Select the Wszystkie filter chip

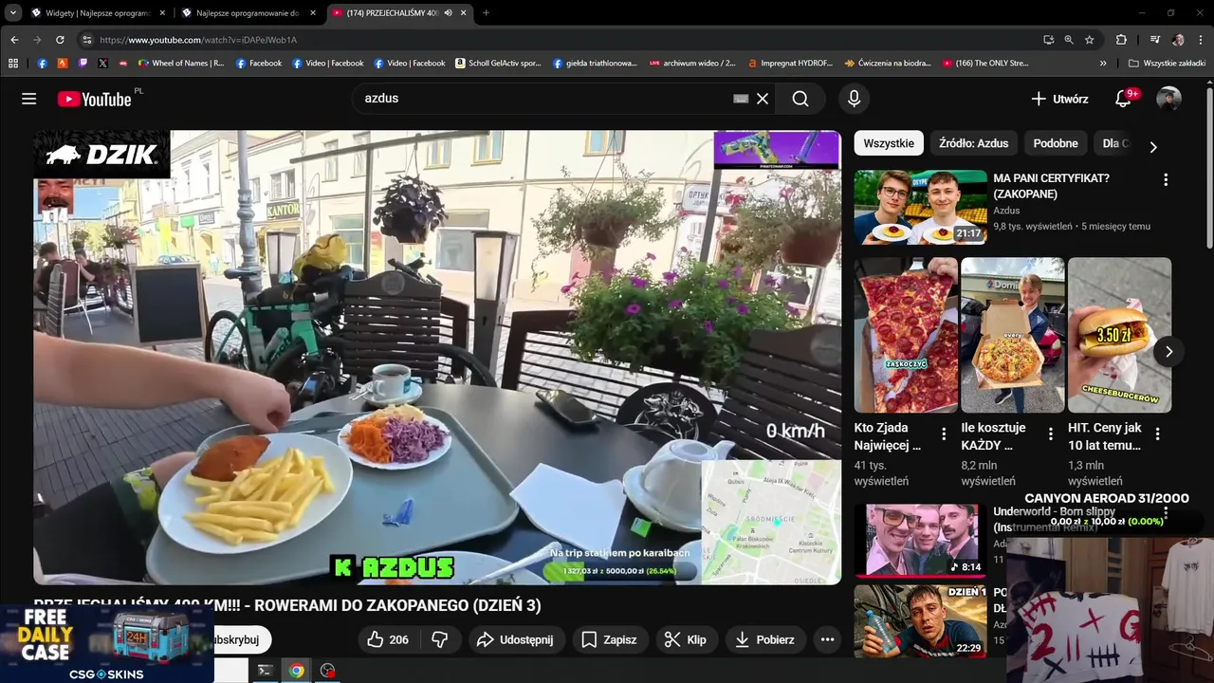point(889,143)
